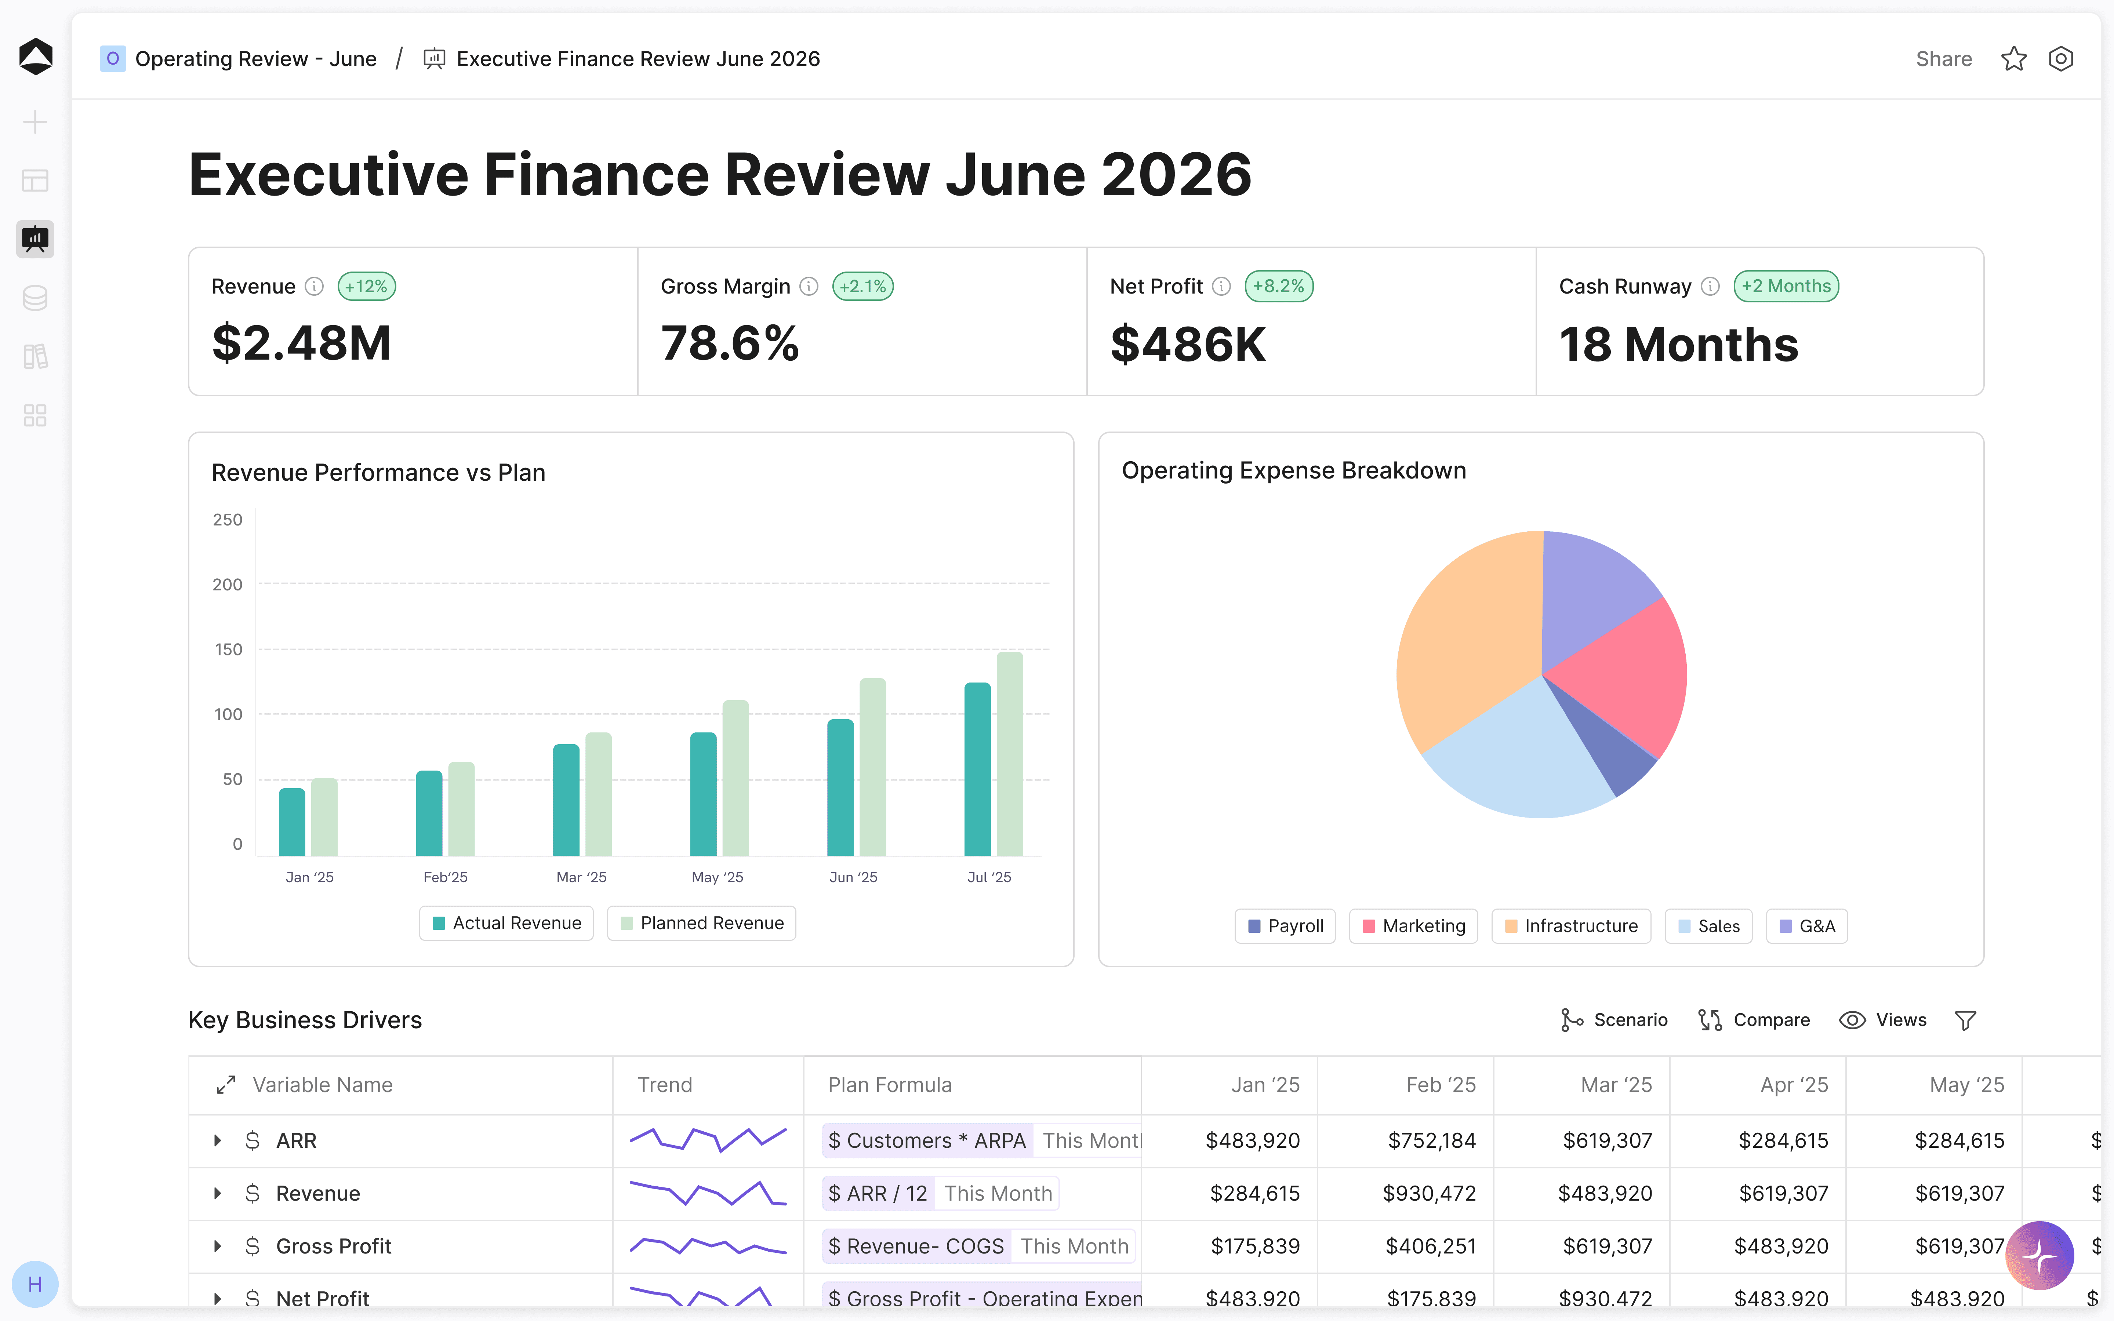Toggle Planned Revenue legend series
The width and height of the screenshot is (2114, 1321).
(x=701, y=924)
